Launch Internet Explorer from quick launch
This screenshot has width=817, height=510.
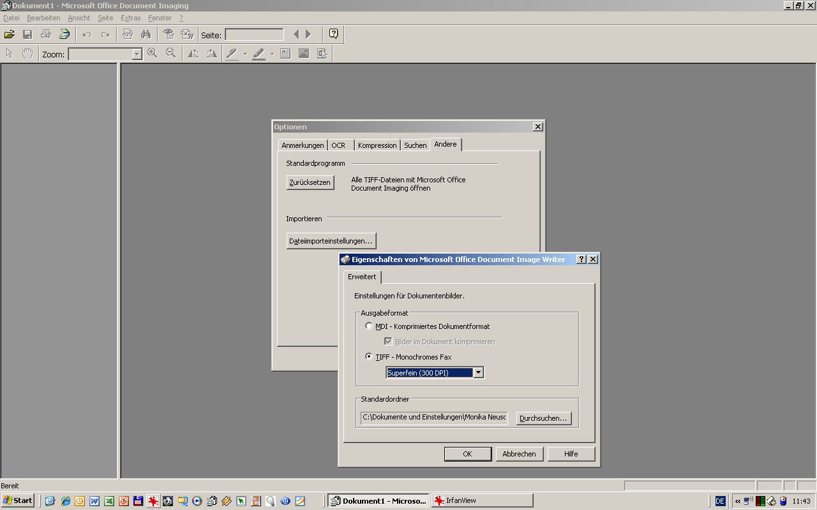point(64,501)
